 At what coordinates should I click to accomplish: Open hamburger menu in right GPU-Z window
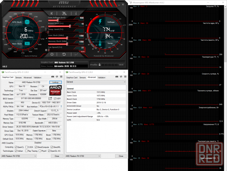coord(125,77)
